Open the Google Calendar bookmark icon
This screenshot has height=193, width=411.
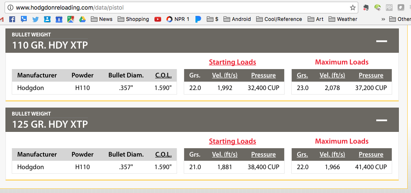coord(59,19)
